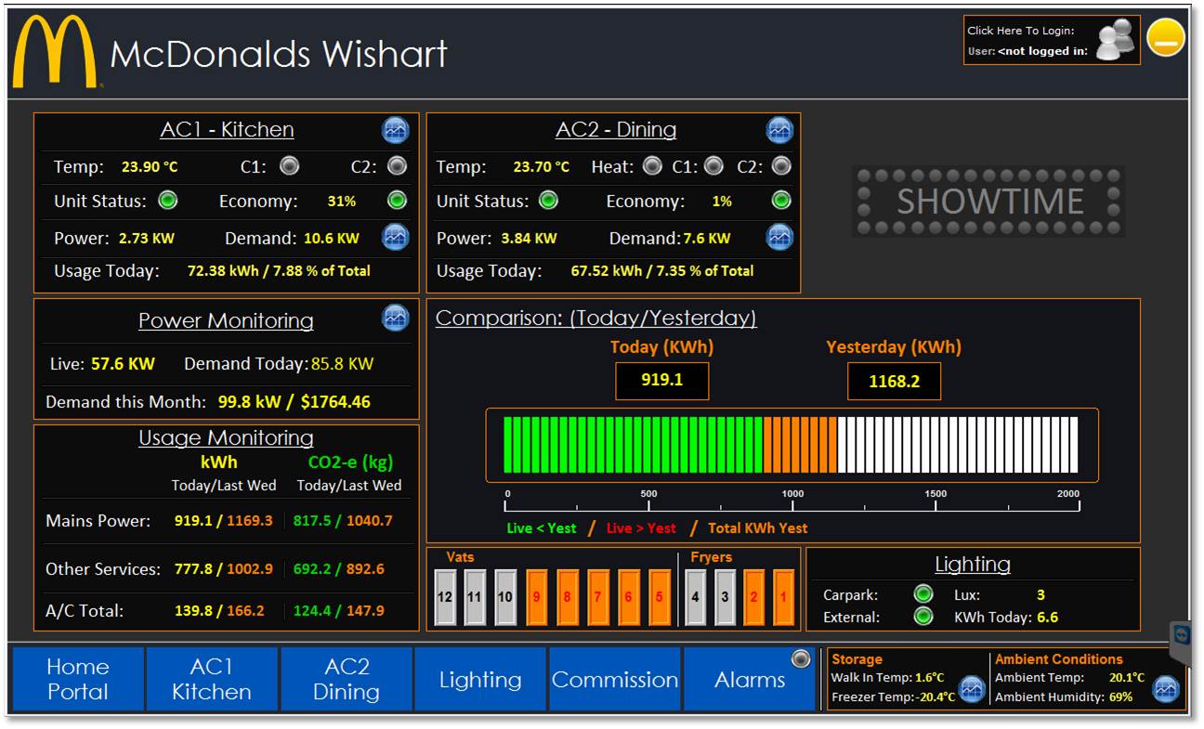
Task: Click Ambient Humidity 69% value
Action: (x=1120, y=697)
